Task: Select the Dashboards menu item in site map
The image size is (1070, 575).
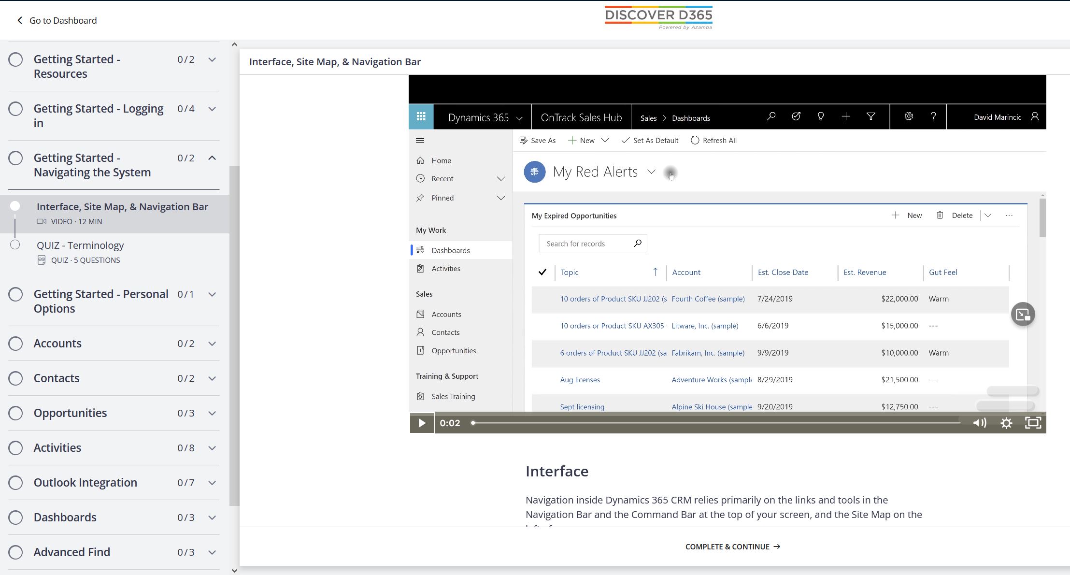Action: (451, 250)
